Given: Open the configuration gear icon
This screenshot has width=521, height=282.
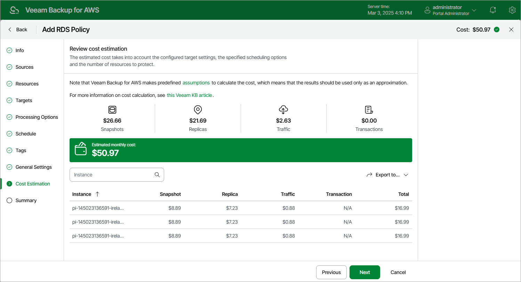Looking at the screenshot, I should [512, 10].
